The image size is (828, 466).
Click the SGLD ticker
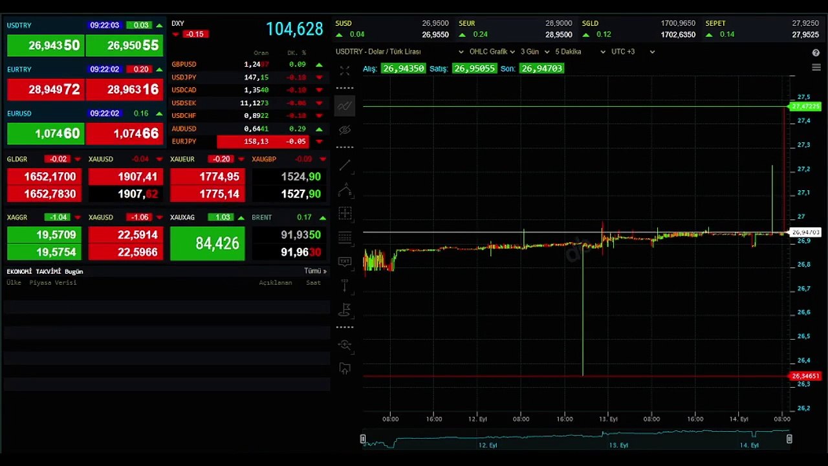click(x=639, y=29)
